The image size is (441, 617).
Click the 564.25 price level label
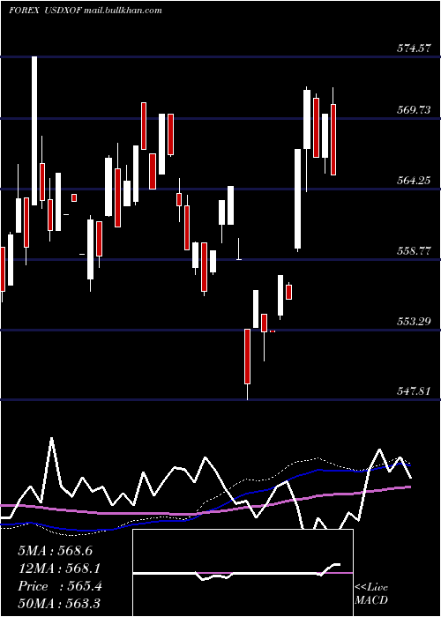[x=414, y=181]
